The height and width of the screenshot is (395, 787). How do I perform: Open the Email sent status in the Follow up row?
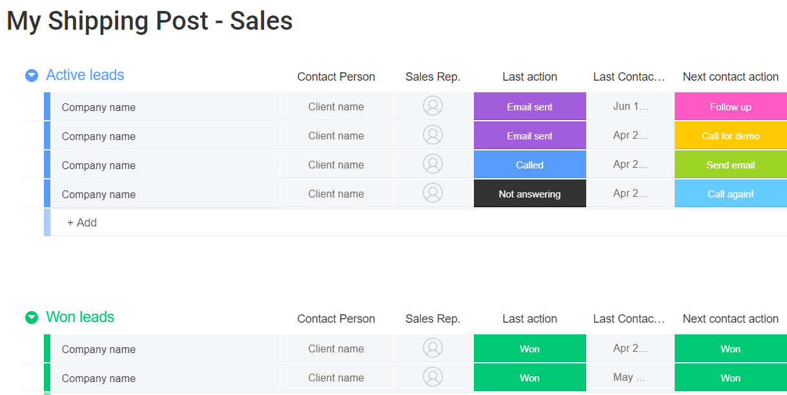[x=530, y=106]
